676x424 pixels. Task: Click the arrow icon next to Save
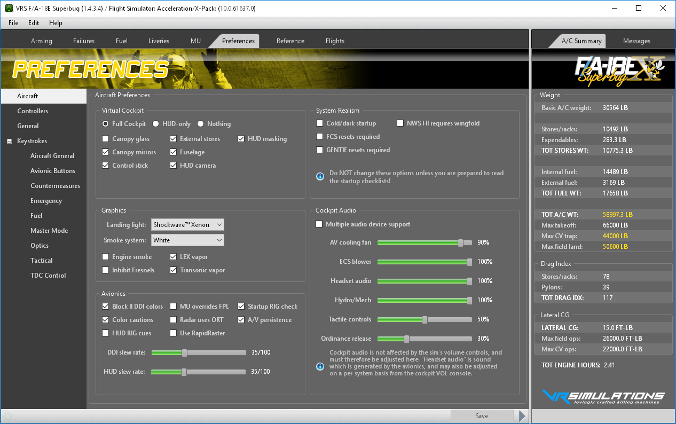[x=522, y=416]
